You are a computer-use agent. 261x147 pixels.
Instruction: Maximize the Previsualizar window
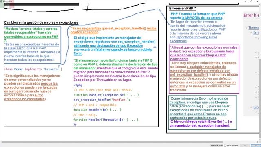coord(251,1)
